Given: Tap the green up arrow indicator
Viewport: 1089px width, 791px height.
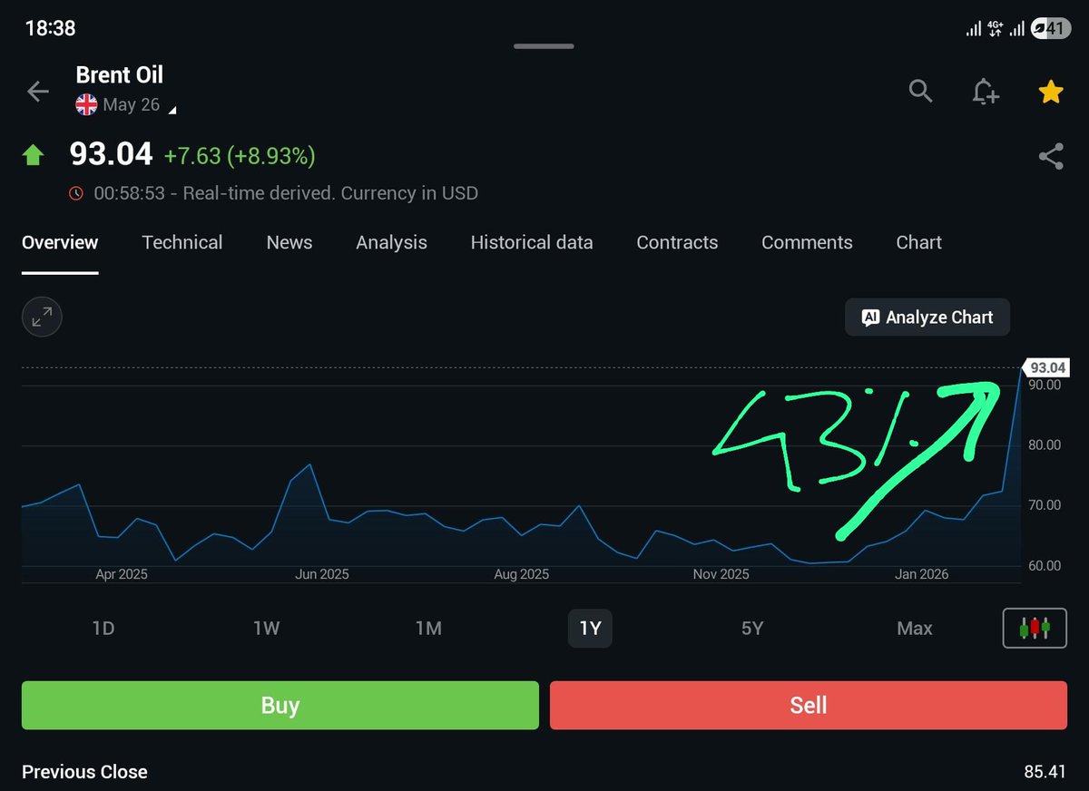Looking at the screenshot, I should (x=33, y=156).
